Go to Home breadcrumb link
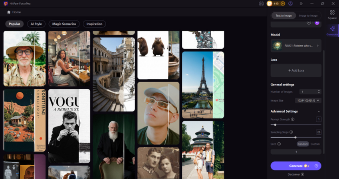 16,12
